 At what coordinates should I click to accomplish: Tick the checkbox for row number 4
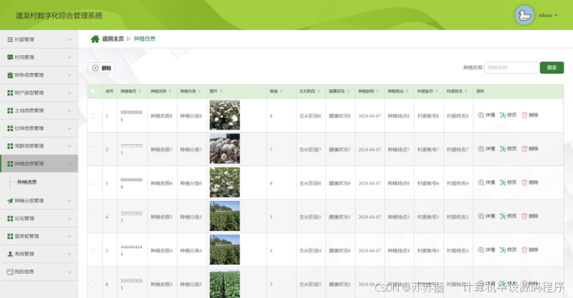(x=93, y=217)
